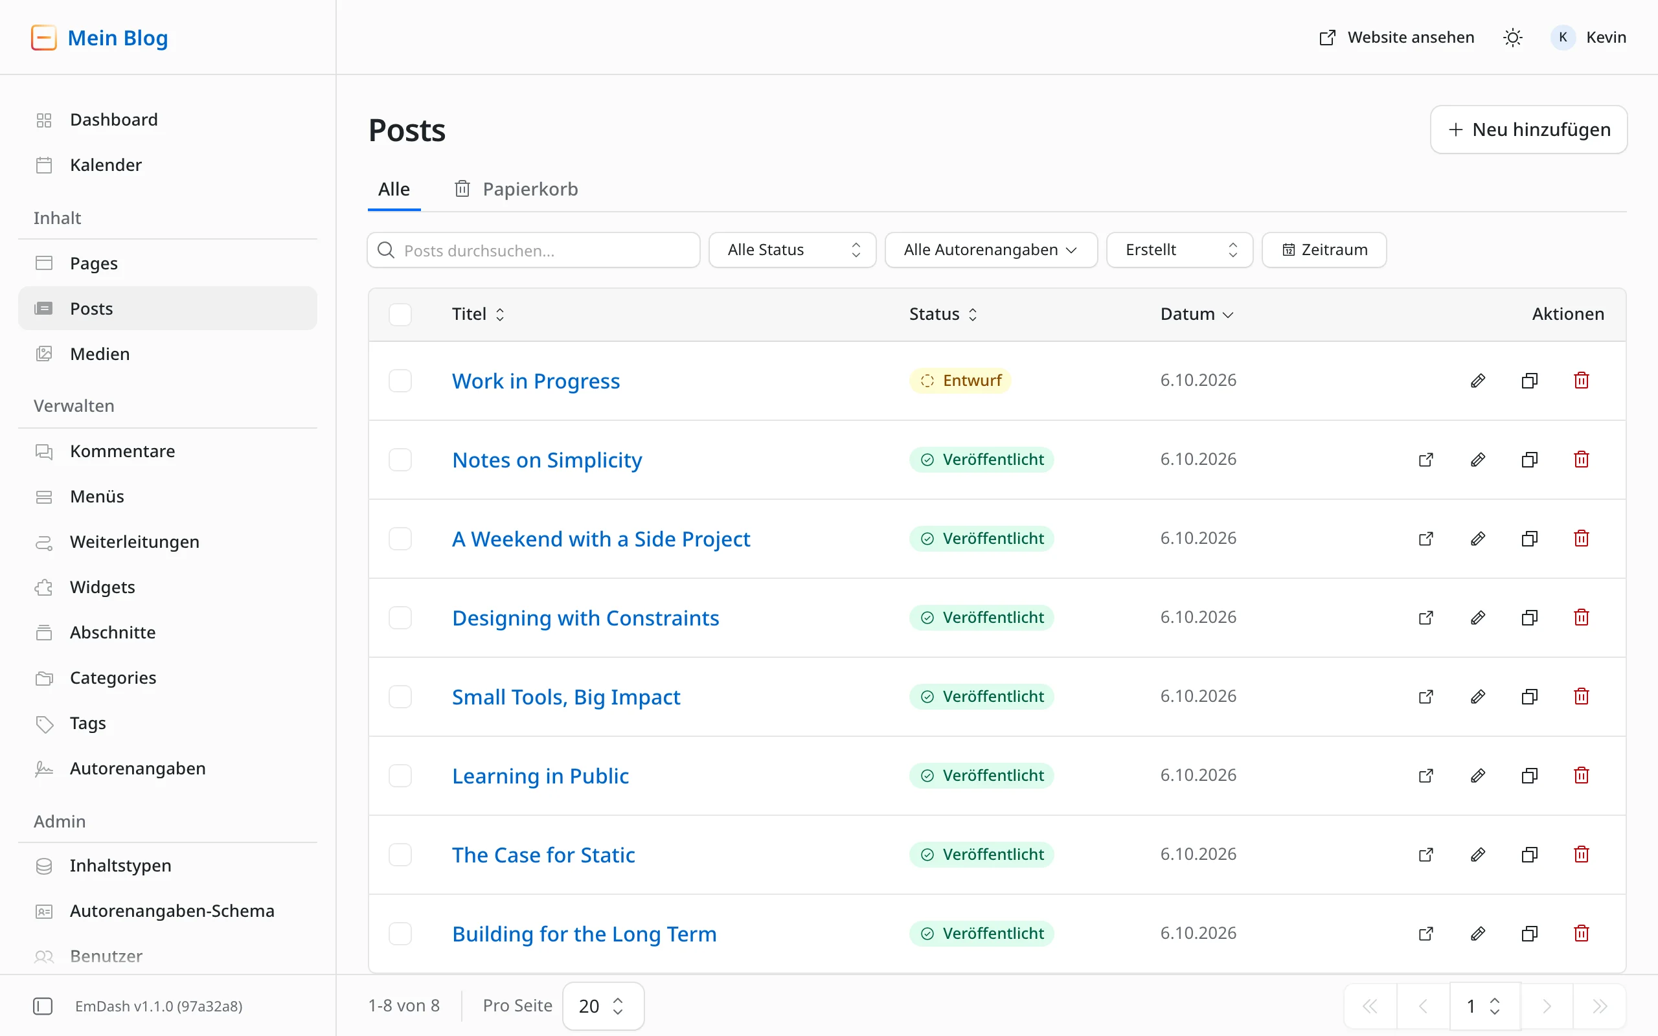The width and height of the screenshot is (1658, 1036).
Task: Open the Pro Seite 20 selector
Action: point(603,1006)
